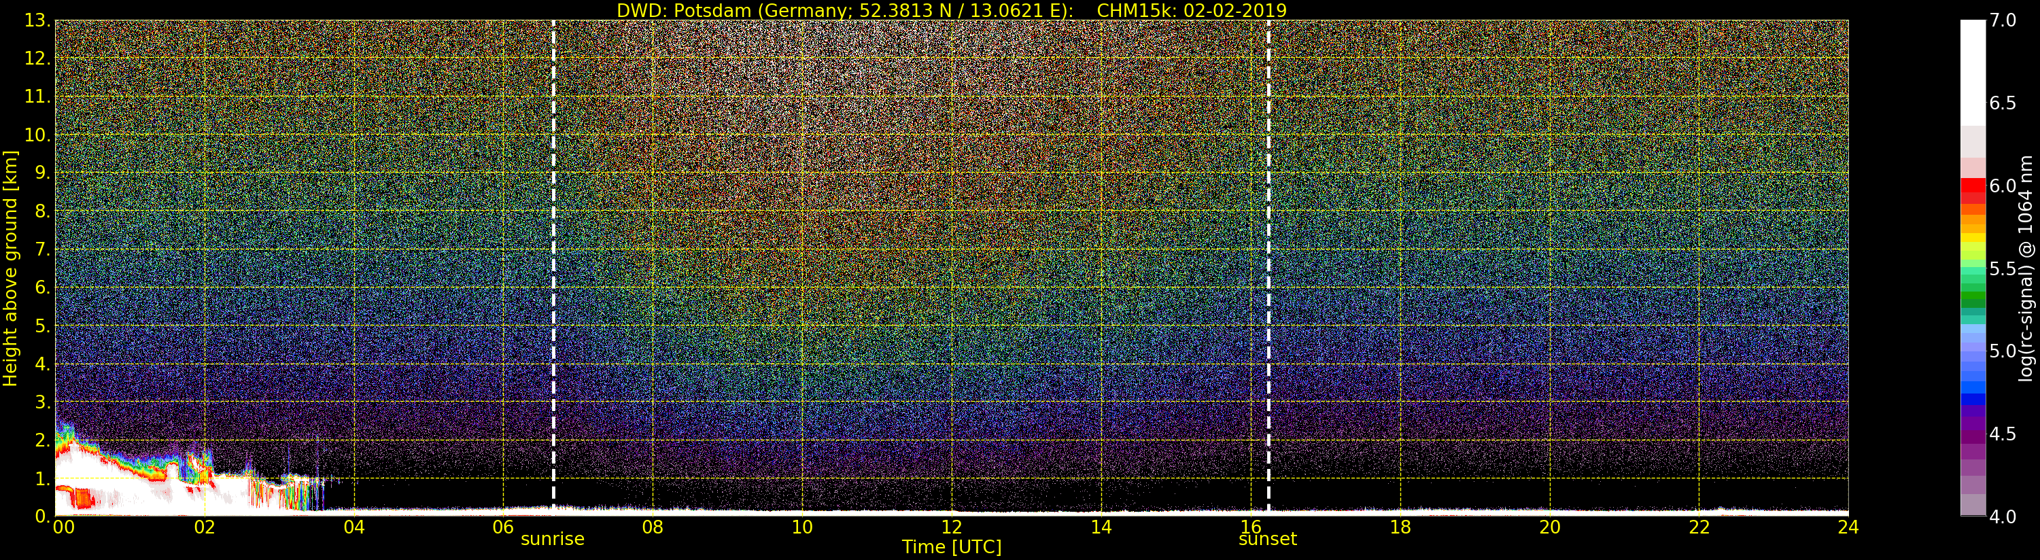Click the height axis tick label "10."
This screenshot has width=2040, height=560.
(x=38, y=135)
